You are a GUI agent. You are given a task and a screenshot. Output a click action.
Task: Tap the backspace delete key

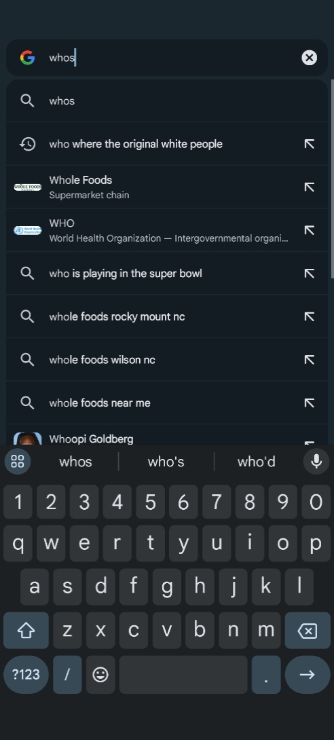pos(308,631)
